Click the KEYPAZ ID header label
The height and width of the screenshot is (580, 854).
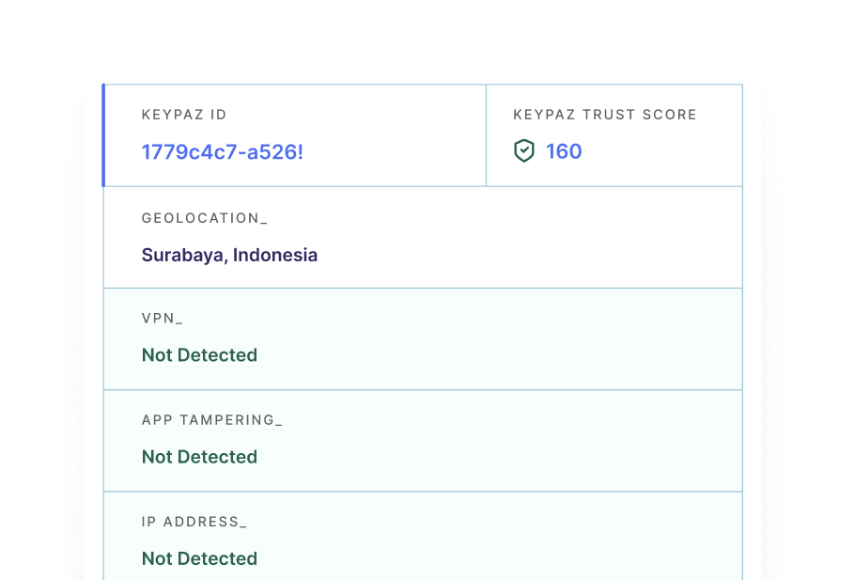(184, 115)
